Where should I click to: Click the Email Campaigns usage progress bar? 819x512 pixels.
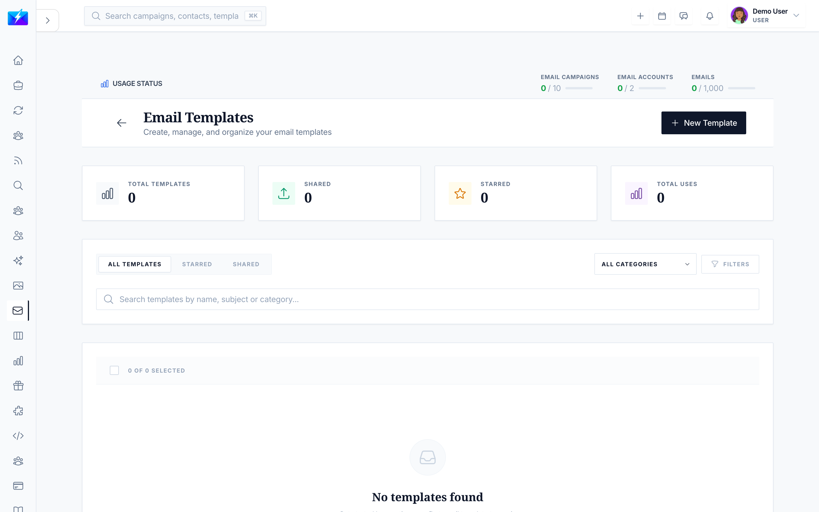tap(579, 88)
